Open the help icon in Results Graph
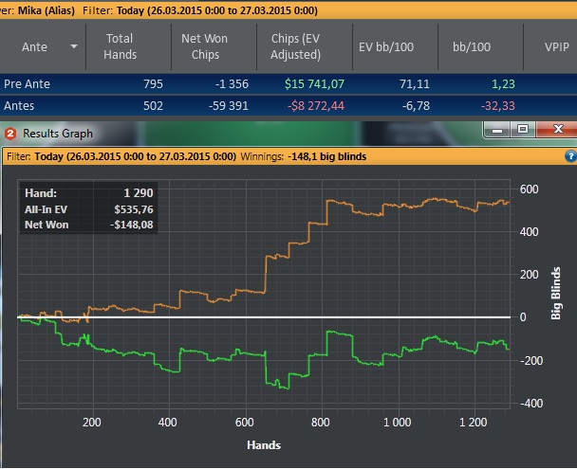 pyautogui.click(x=570, y=156)
